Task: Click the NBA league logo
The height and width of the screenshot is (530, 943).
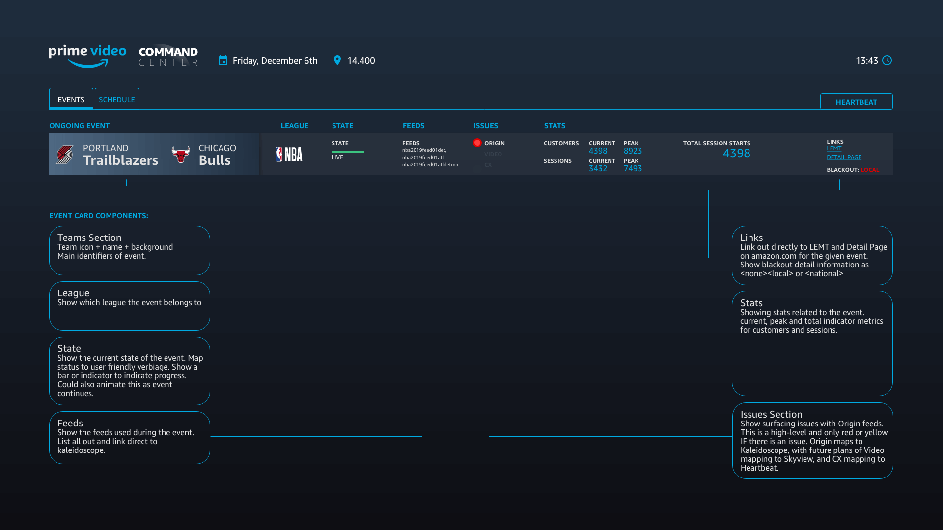Action: [x=289, y=155]
